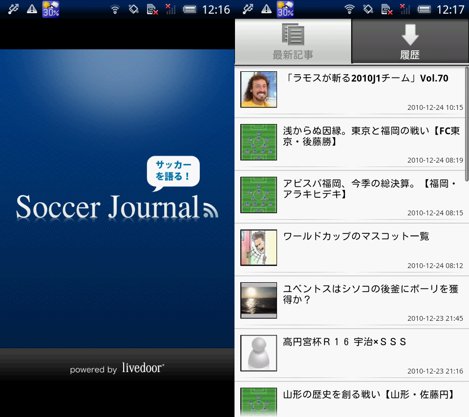
Task: Tap the 30% weather icon on the 12:16 screen
Action: pyautogui.click(x=50, y=9)
